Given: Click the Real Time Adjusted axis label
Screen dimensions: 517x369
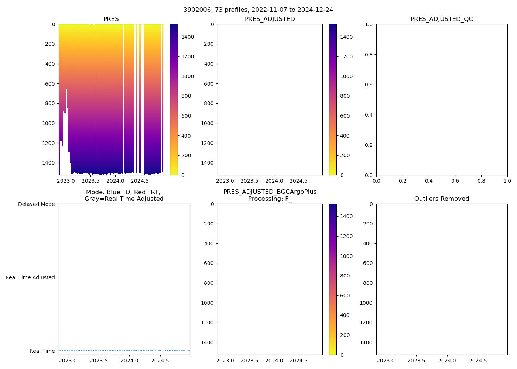Looking at the screenshot, I should tap(30, 277).
